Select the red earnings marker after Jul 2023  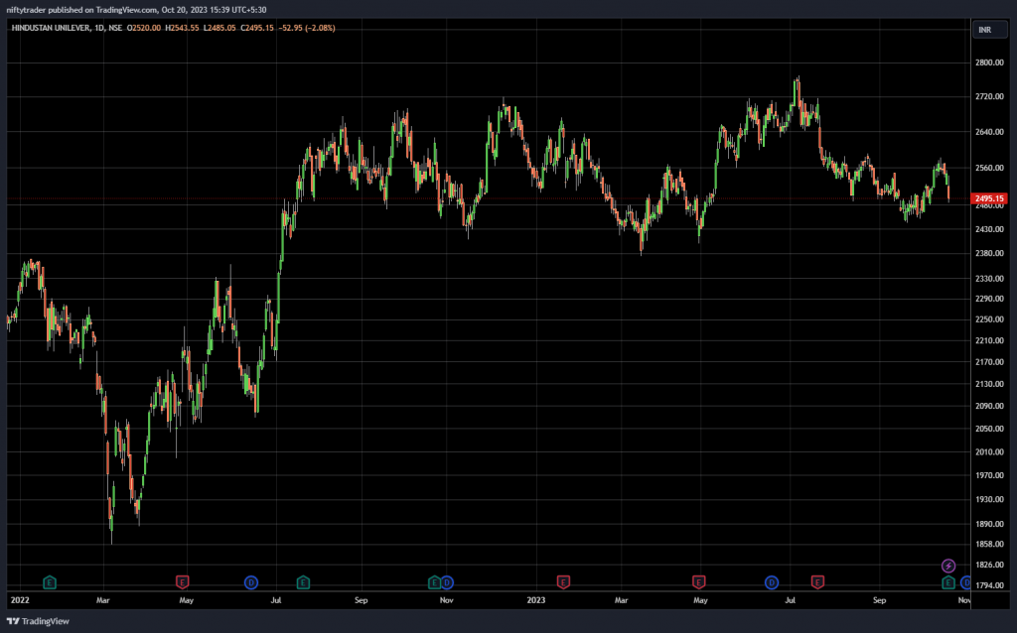[x=817, y=582]
